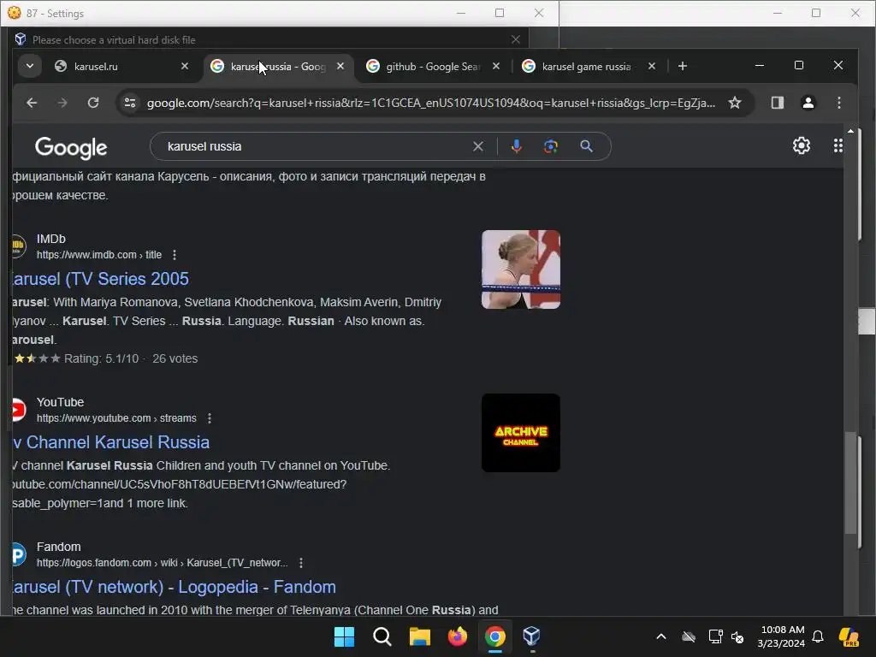
Task: Open Chrome three-dot menu
Action: pos(838,103)
